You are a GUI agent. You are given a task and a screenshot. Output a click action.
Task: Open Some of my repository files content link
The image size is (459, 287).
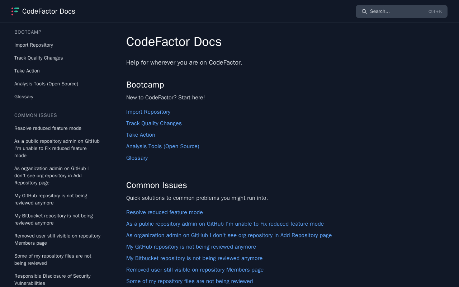tap(189, 281)
